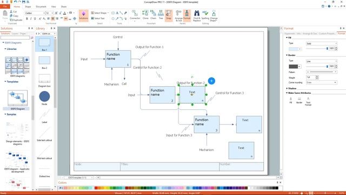Switch to the Document ribbon tab
This screenshot has width=346, height=195.
(x=41, y=6)
